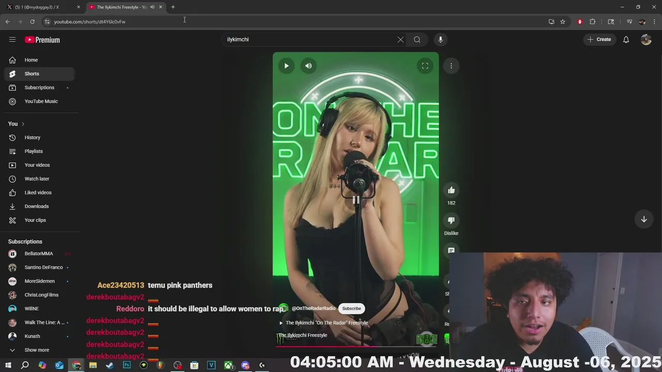Go to next Short with down arrow
662x372 pixels.
click(644, 219)
